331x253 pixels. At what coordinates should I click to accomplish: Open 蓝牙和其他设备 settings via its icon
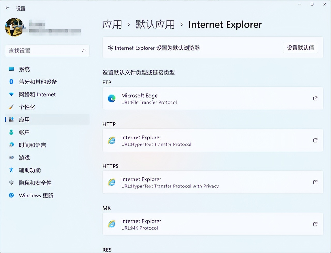[11, 82]
